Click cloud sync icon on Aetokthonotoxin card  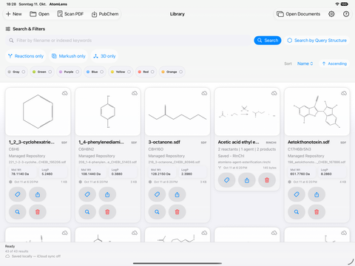(x=344, y=93)
